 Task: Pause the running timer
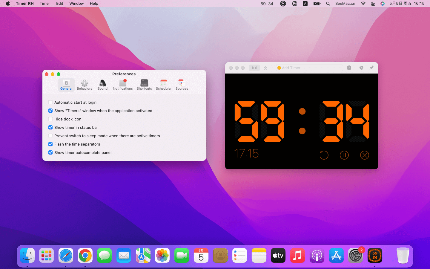[x=344, y=155]
